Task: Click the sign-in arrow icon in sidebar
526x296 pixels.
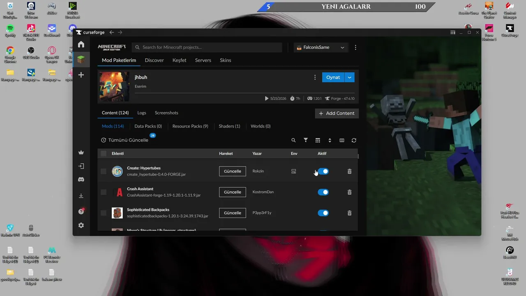Action: point(81,166)
